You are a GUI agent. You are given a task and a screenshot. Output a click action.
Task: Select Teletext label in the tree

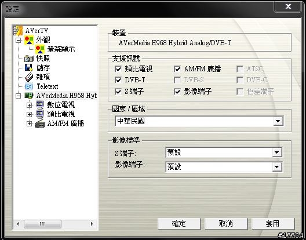tap(48, 86)
